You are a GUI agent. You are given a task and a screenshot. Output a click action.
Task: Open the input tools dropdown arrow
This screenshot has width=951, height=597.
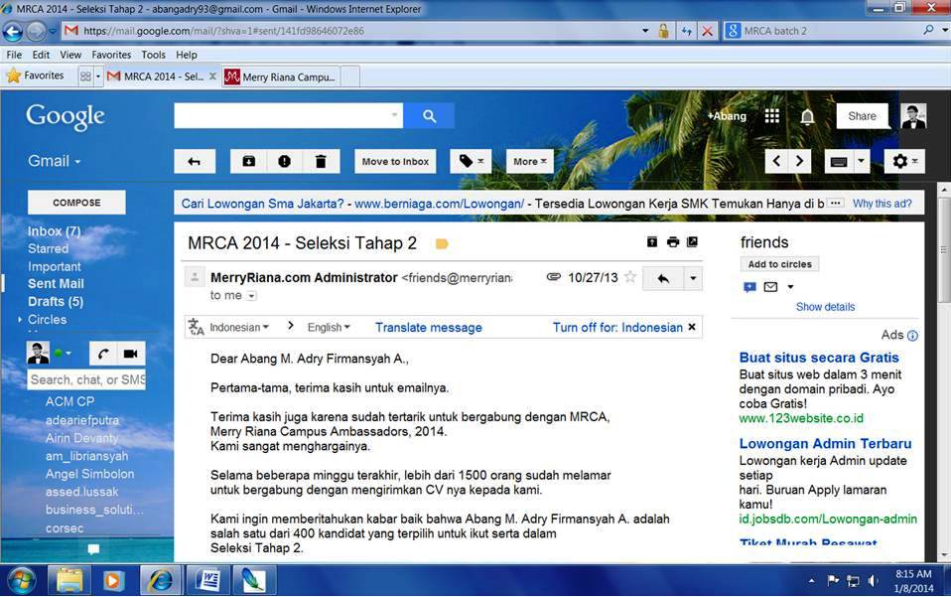click(x=862, y=161)
